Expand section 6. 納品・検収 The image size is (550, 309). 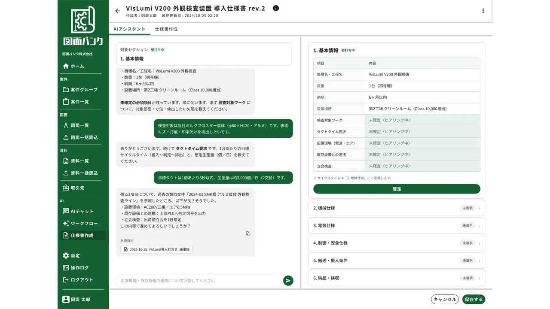pos(397,278)
